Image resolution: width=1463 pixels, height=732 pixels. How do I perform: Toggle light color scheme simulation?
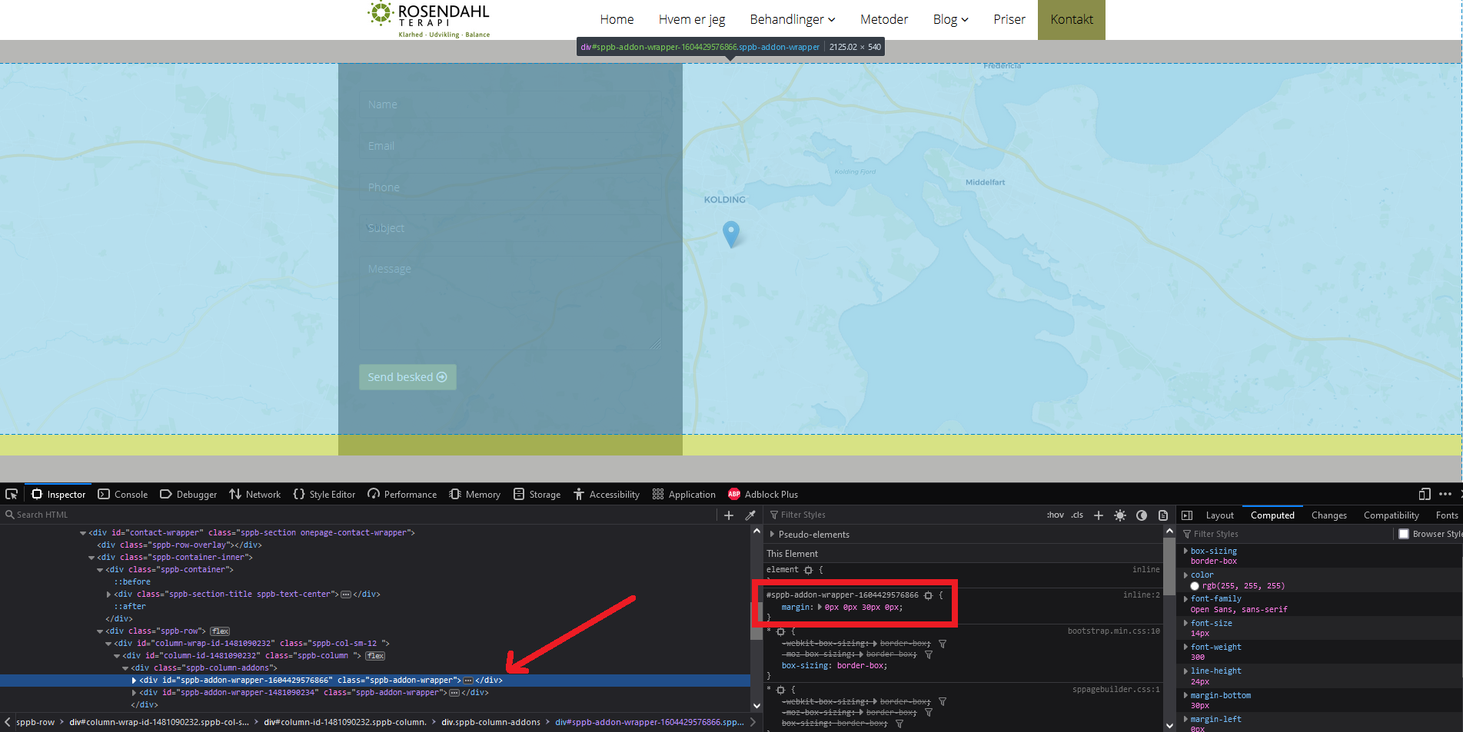(1120, 515)
